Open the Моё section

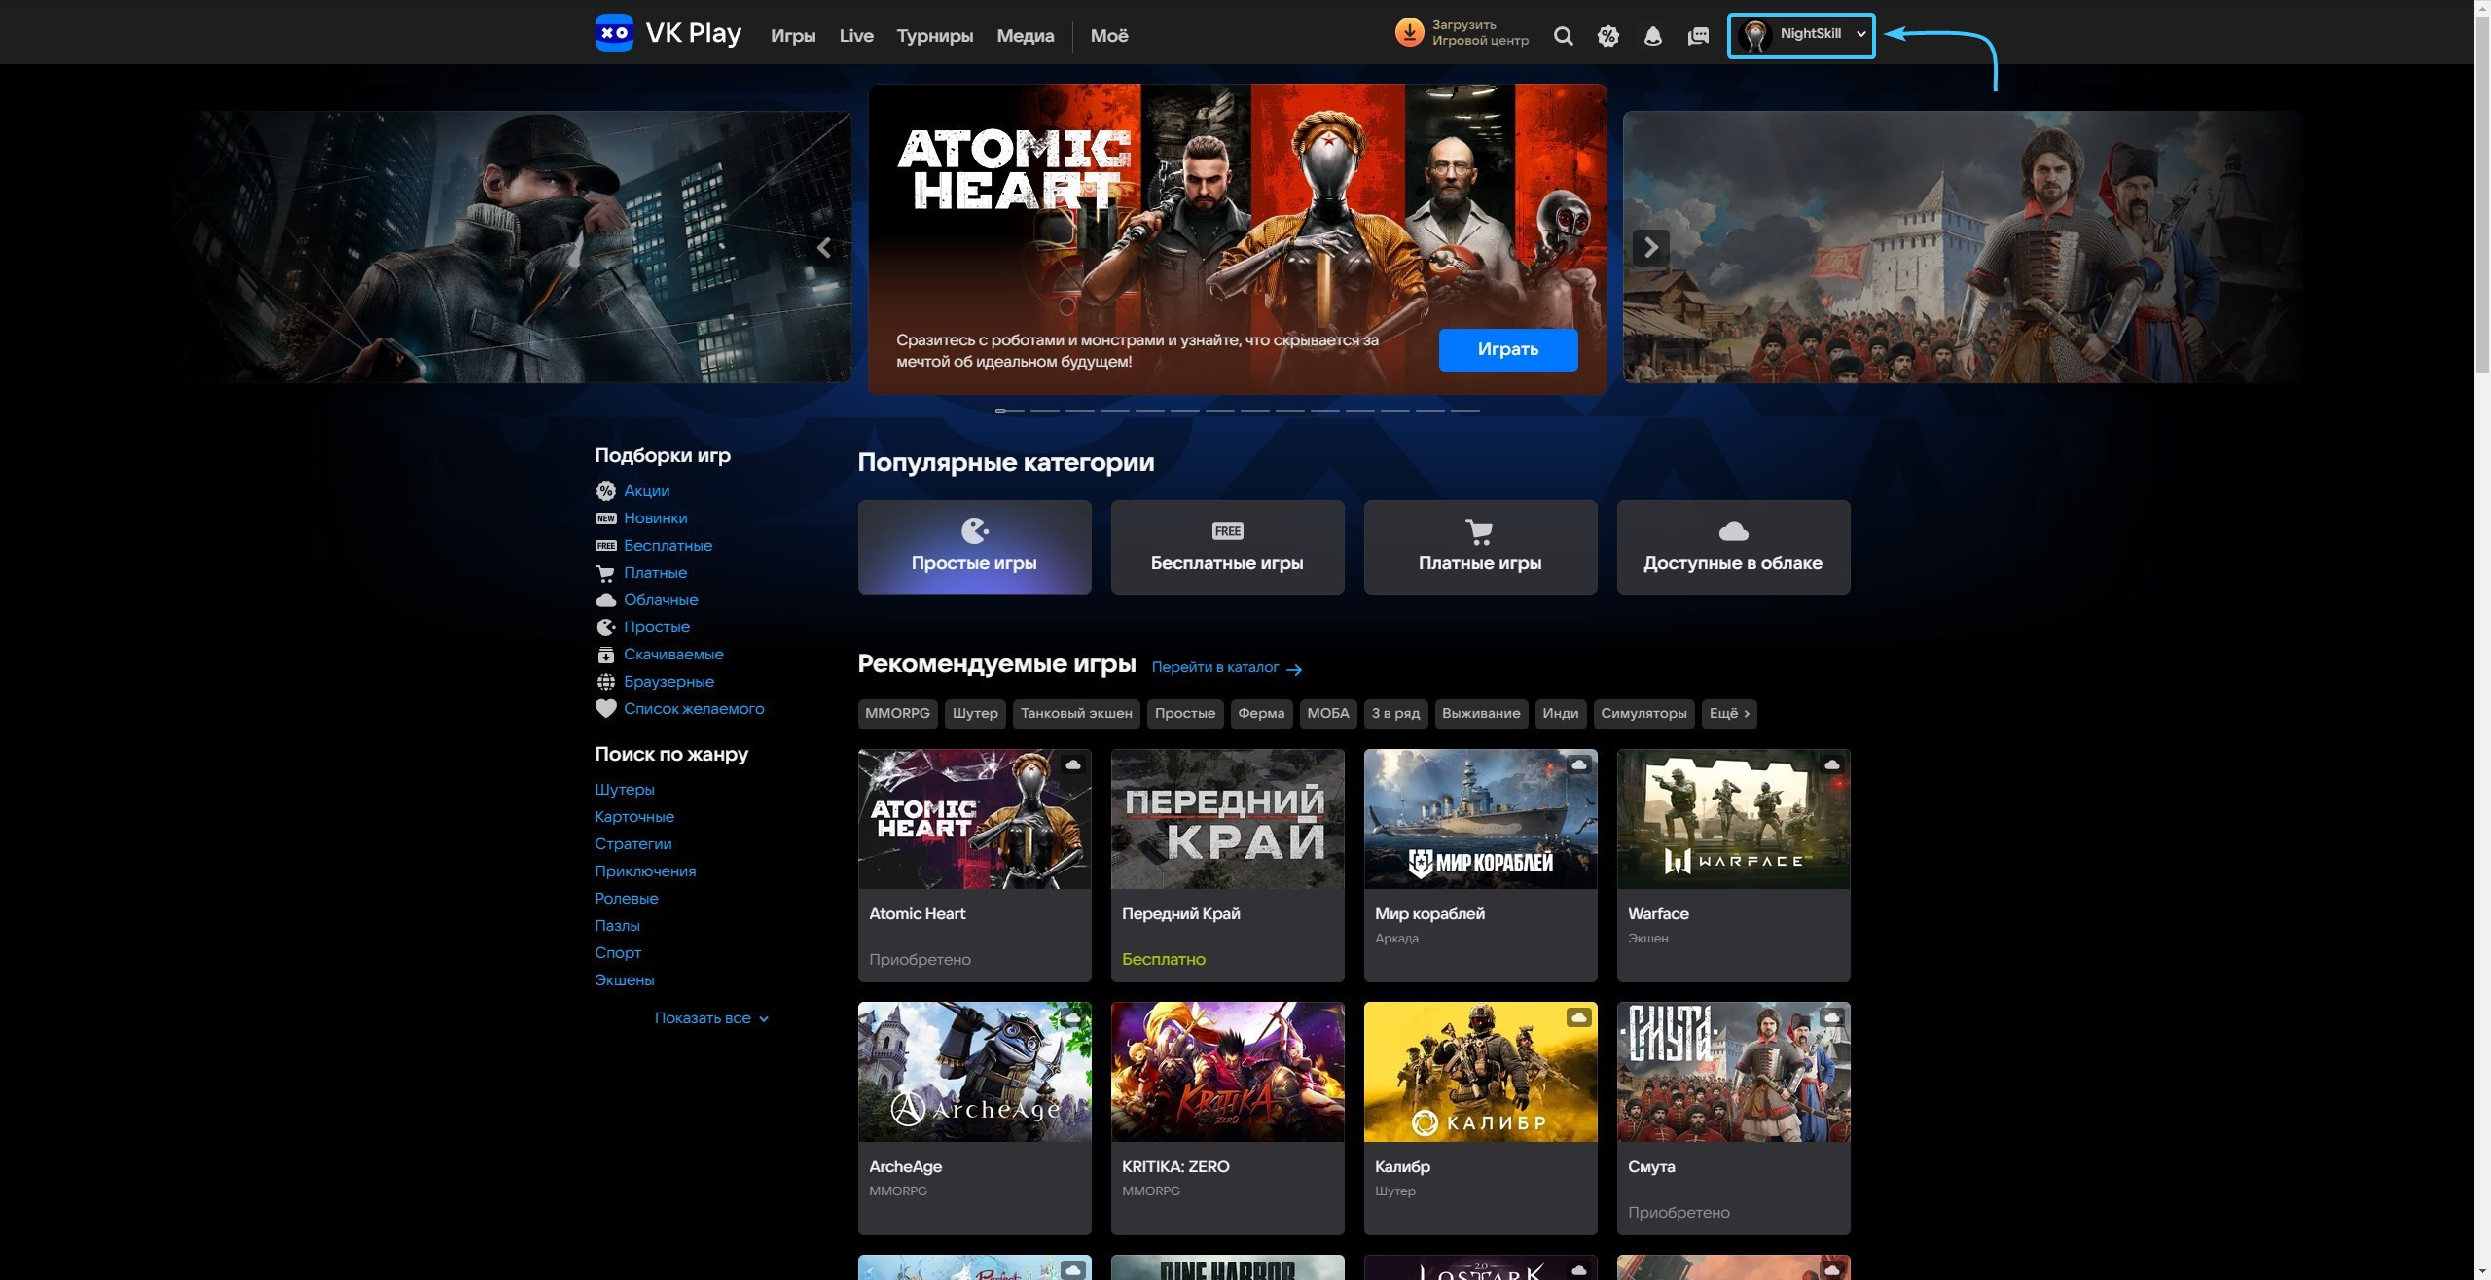pos(1109,36)
